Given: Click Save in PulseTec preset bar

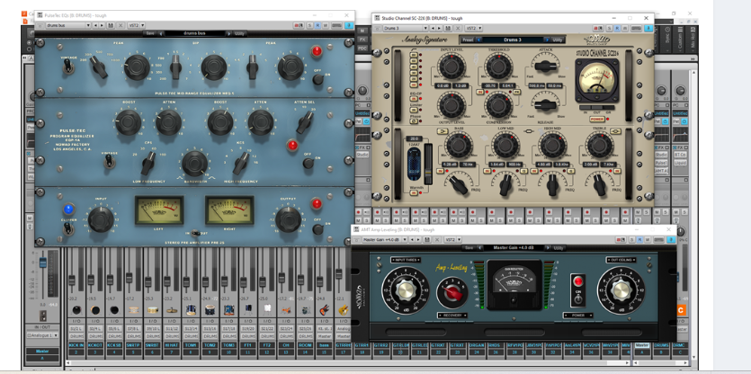Looking at the screenshot, I should pos(150,33).
